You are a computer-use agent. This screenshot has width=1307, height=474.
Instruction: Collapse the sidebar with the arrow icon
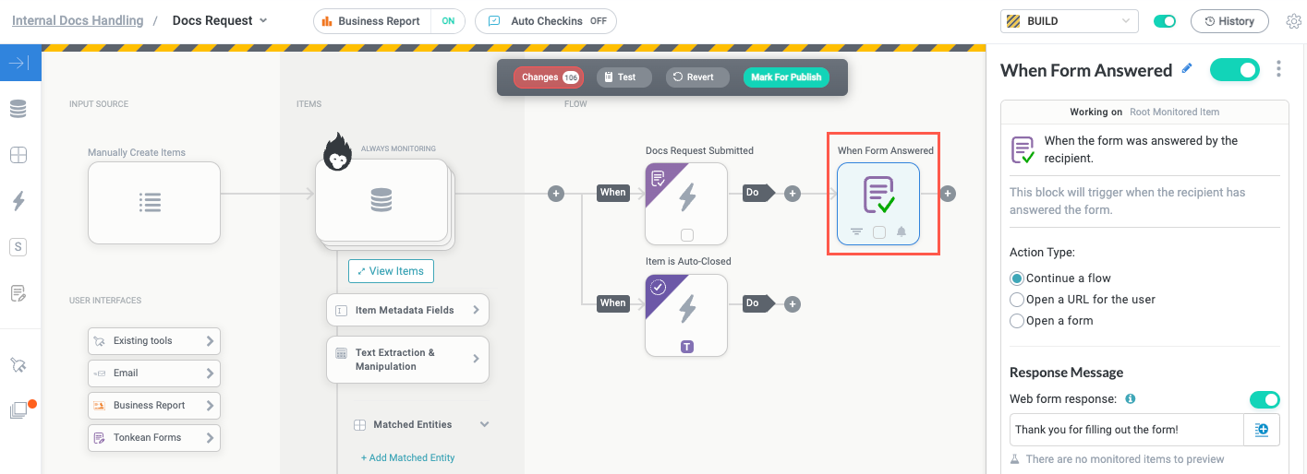19,63
